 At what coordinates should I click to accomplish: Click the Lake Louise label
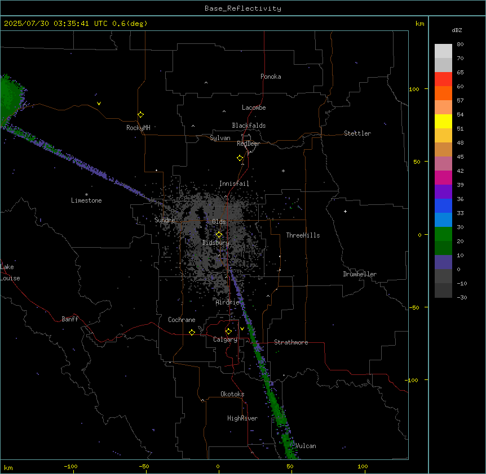click(x=10, y=272)
